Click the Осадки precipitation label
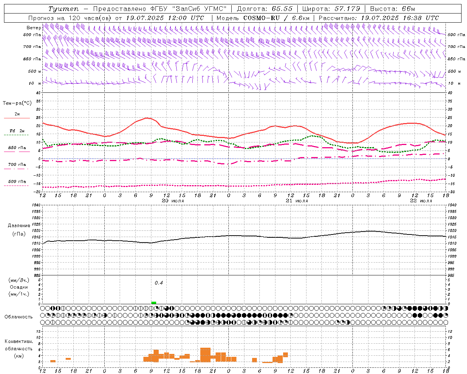This screenshot has height=374, width=467. point(19,287)
